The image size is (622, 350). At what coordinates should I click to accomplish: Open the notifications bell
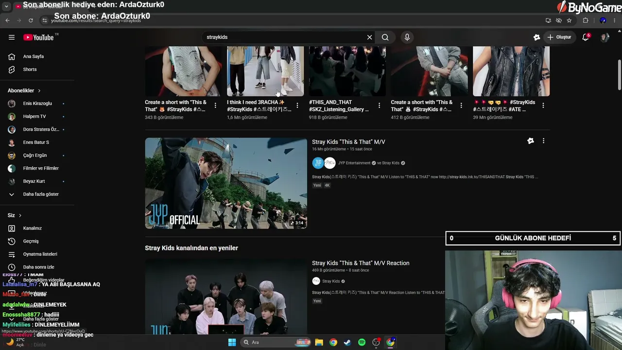586,37
